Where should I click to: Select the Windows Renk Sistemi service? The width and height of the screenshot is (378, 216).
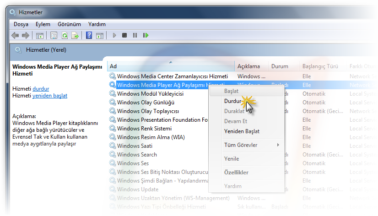(x=145, y=129)
